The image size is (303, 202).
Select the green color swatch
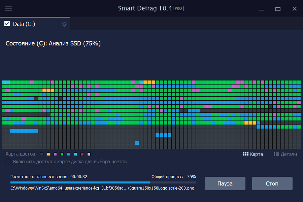click(x=62, y=154)
